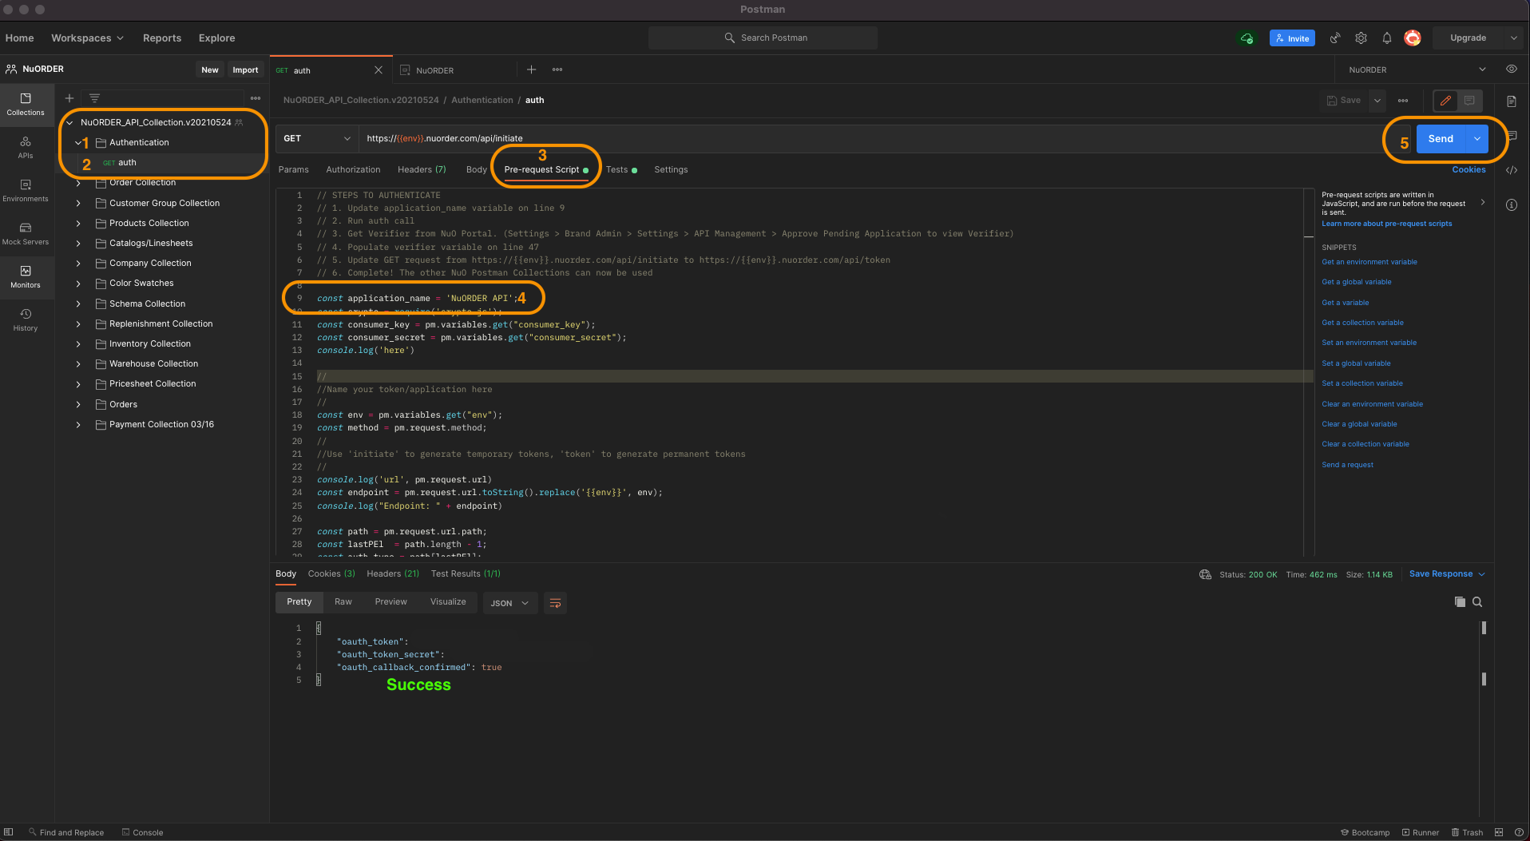Copy the response body to clipboard

point(1460,602)
